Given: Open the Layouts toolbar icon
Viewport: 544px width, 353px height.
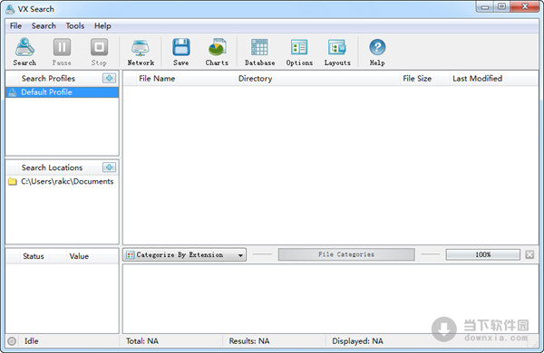Looking at the screenshot, I should pyautogui.click(x=337, y=47).
